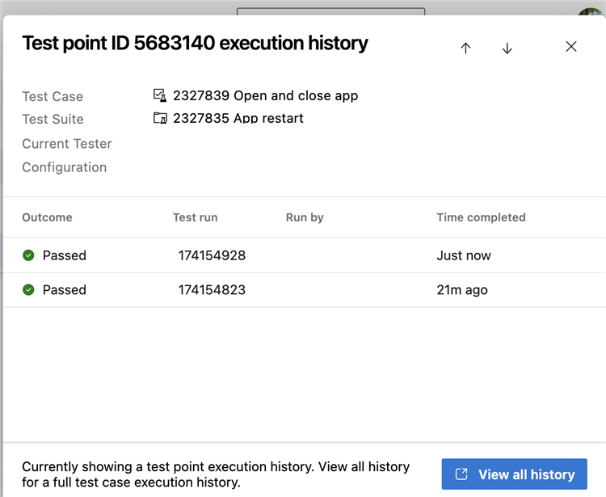Click the Test Case label

(x=53, y=96)
